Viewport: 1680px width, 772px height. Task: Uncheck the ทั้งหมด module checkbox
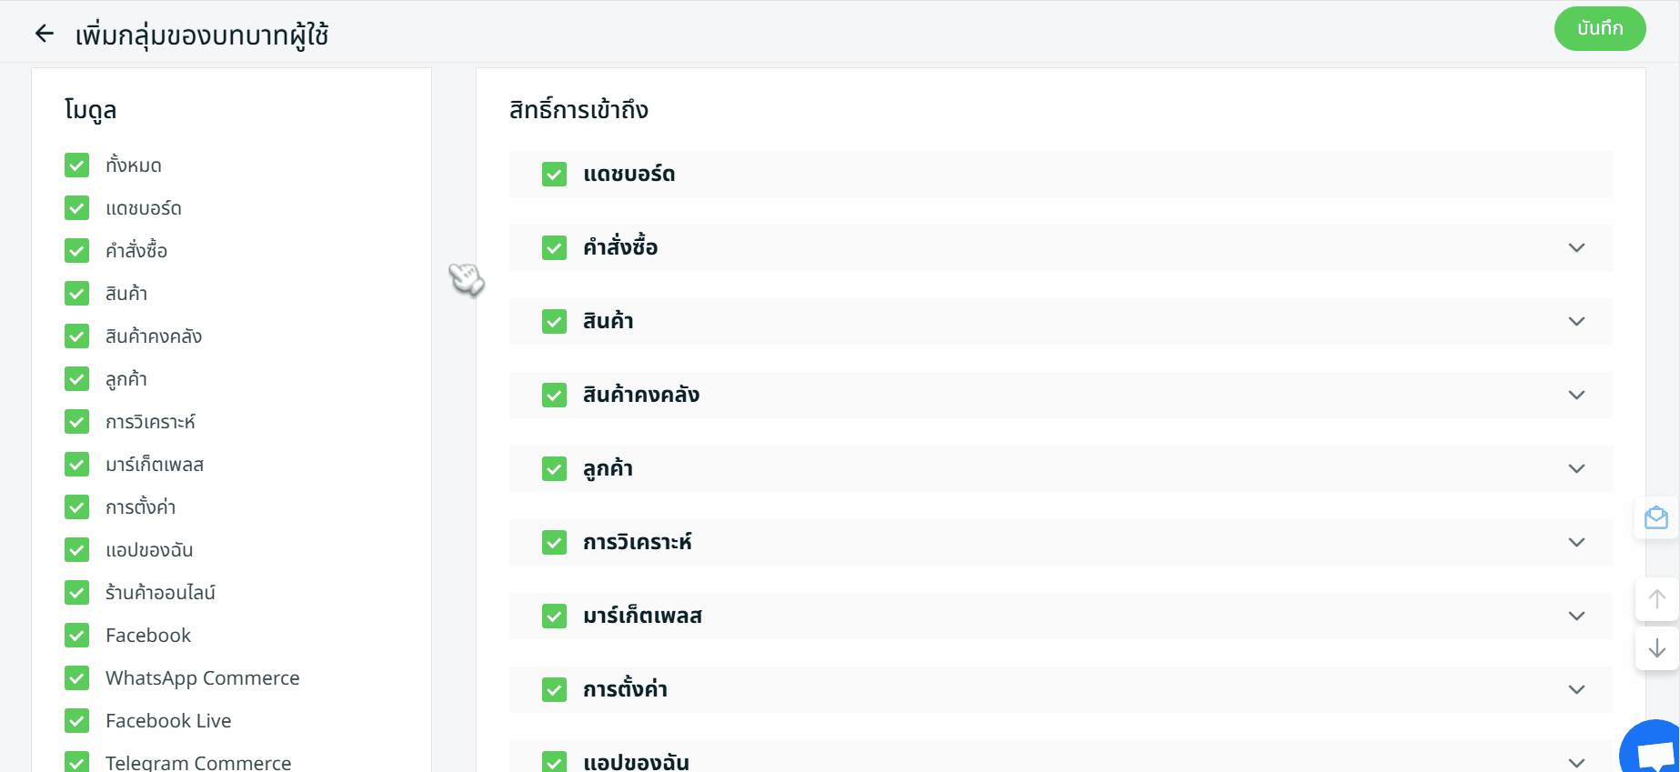coord(77,165)
